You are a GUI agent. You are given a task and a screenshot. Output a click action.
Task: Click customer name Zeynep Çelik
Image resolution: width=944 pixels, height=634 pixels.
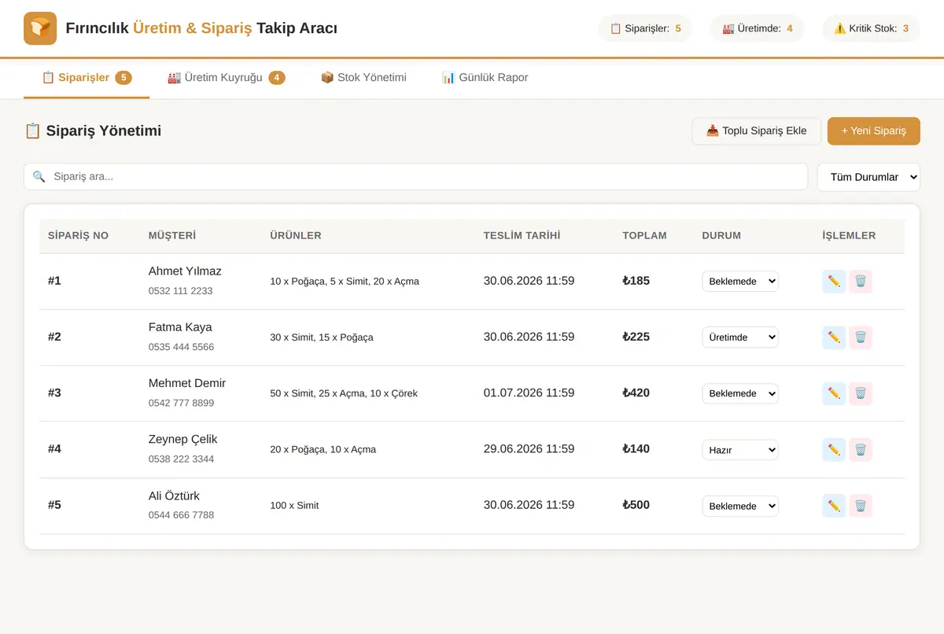pos(183,440)
